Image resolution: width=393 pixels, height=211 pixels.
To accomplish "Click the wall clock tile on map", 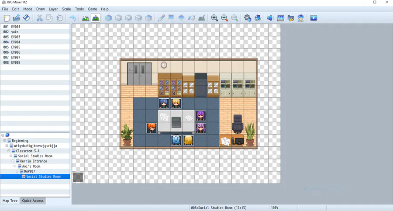I will (x=164, y=65).
